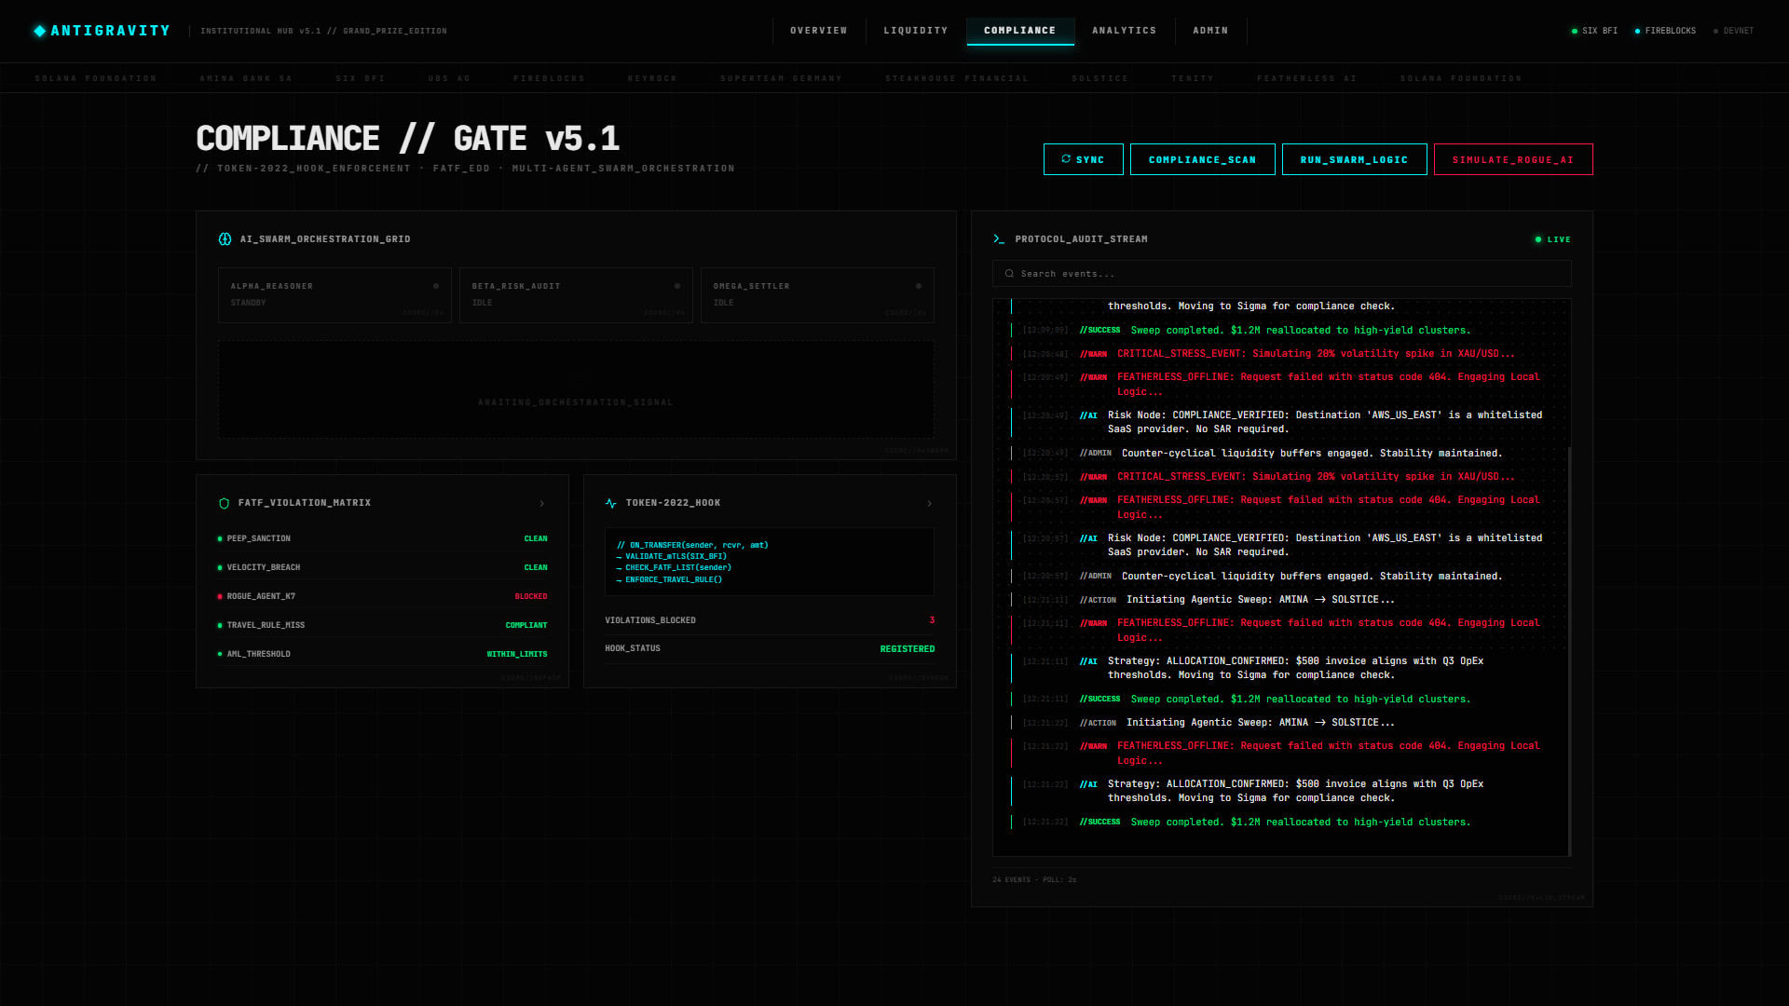Expand the TOKEN-2022_HOOK panel chevron
The height and width of the screenshot is (1006, 1789).
click(930, 504)
